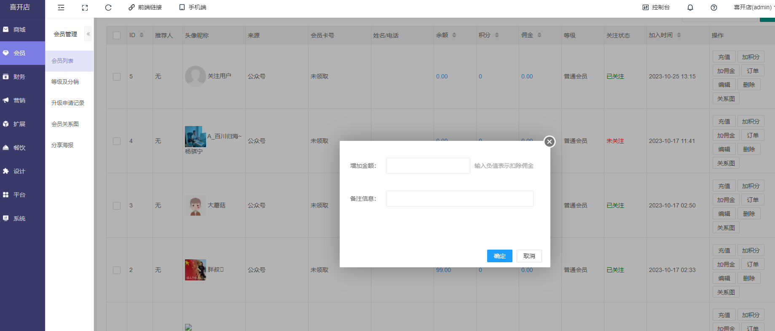Open the 喜开店(admin) user dropdown
Viewport: 775px width, 331px height.
pyautogui.click(x=754, y=8)
